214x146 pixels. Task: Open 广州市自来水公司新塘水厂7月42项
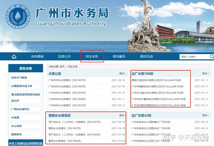point(151,122)
